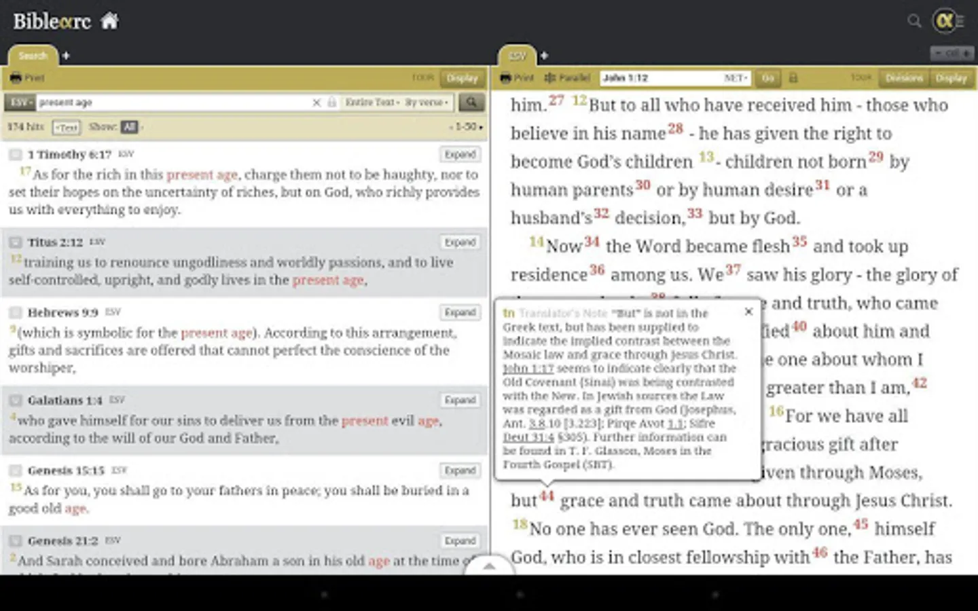
Task: Select the Galatians 1:4 checkbox
Action: coord(15,401)
